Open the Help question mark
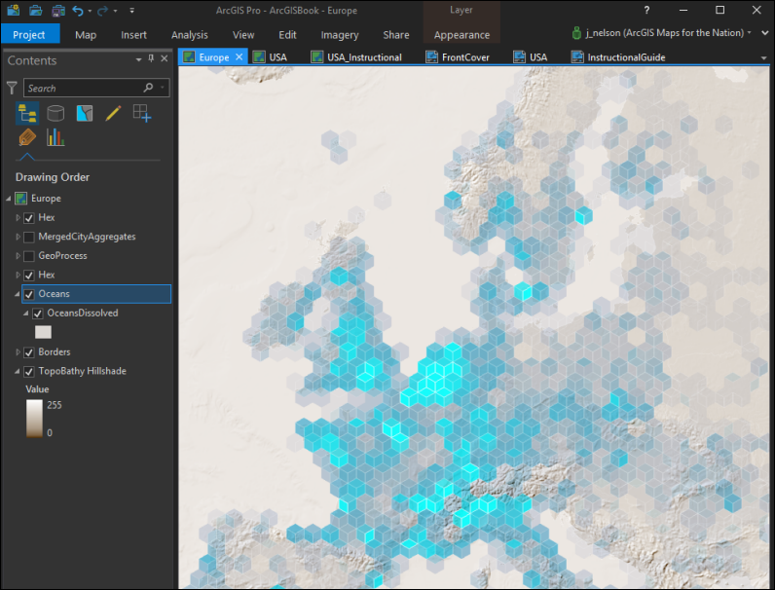 click(x=646, y=10)
